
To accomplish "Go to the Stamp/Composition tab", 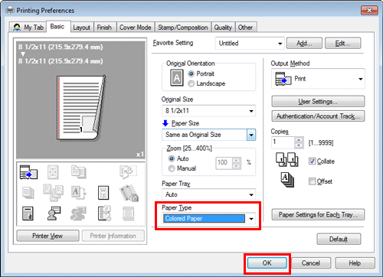I will (x=183, y=28).
